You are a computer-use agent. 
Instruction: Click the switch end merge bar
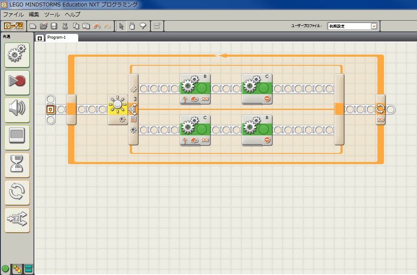339,110
